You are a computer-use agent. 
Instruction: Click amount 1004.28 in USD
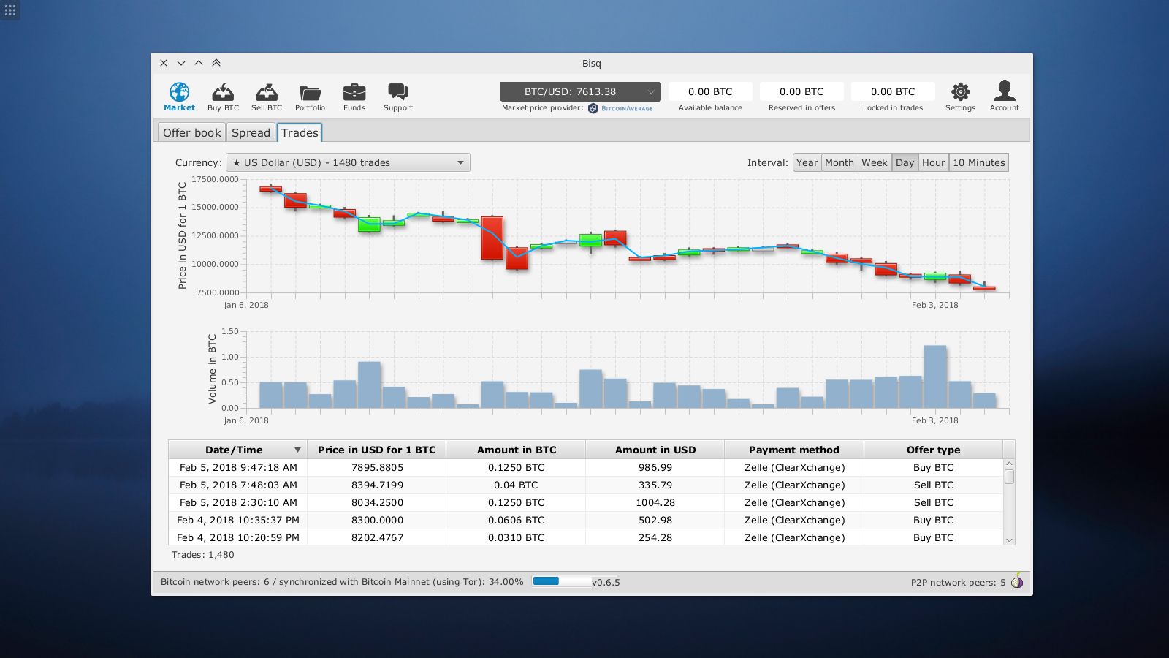[655, 502]
